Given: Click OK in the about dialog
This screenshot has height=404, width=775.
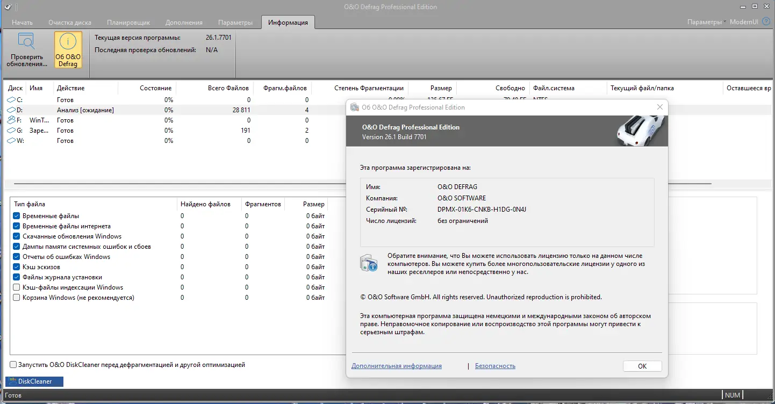Looking at the screenshot, I should pyautogui.click(x=642, y=365).
